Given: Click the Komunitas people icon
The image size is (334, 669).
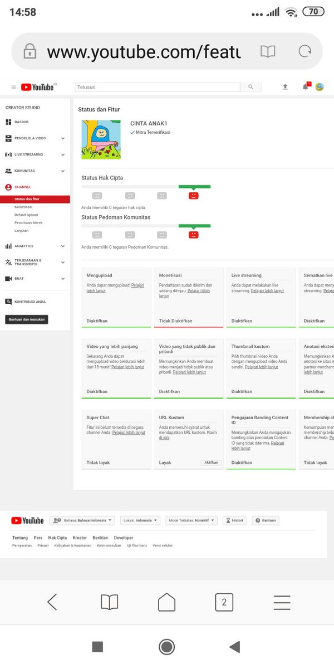Looking at the screenshot, I should [x=8, y=171].
